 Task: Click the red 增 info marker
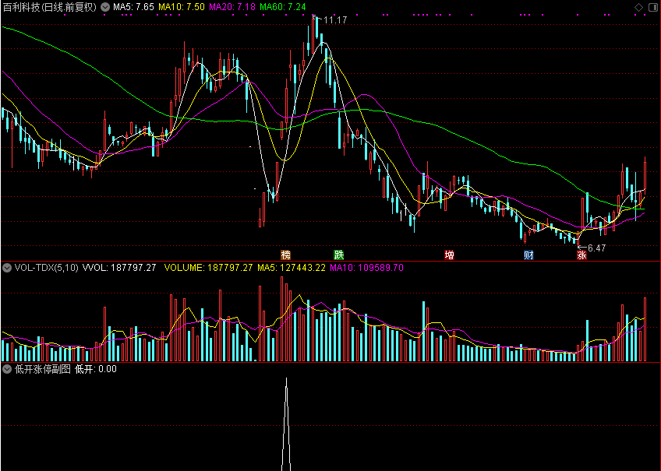click(x=450, y=255)
